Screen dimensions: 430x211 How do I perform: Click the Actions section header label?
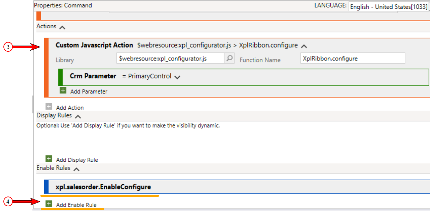point(46,26)
